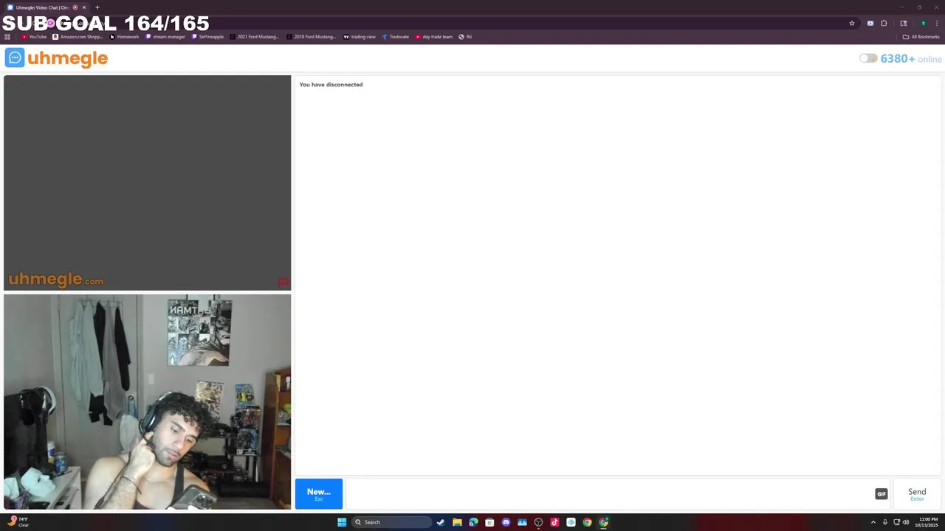Open the Tradovate bookmark

tap(396, 37)
